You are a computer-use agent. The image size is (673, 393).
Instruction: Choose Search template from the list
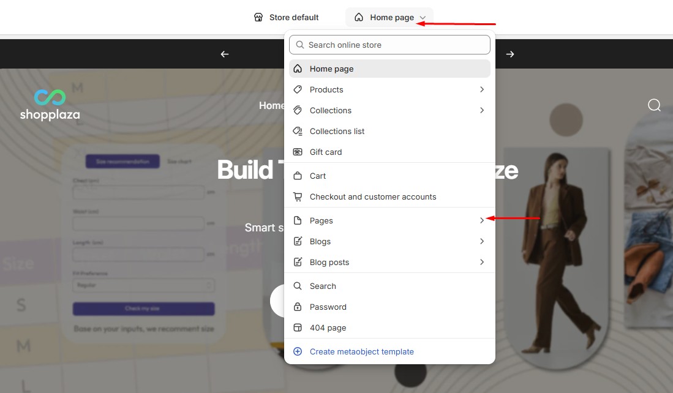point(323,286)
